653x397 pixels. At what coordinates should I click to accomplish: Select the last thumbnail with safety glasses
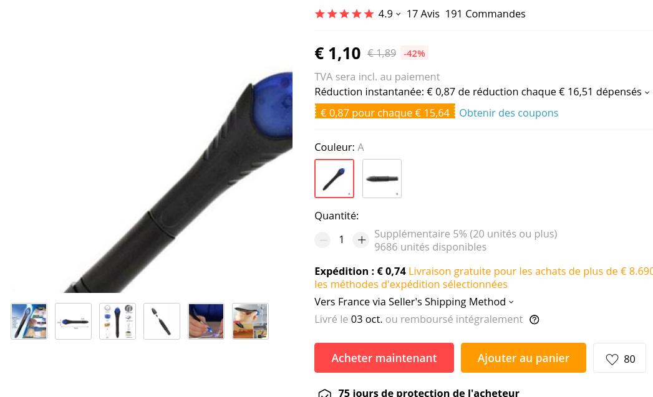250,321
